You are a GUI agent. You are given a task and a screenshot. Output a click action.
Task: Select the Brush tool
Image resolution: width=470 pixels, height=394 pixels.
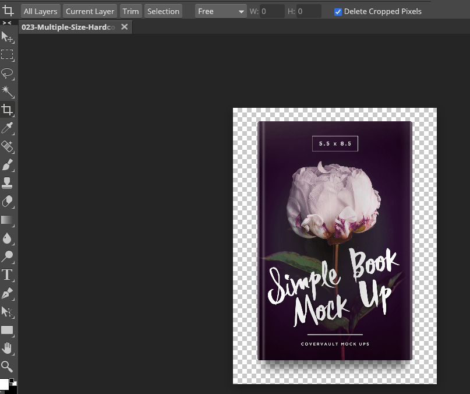click(x=7, y=165)
